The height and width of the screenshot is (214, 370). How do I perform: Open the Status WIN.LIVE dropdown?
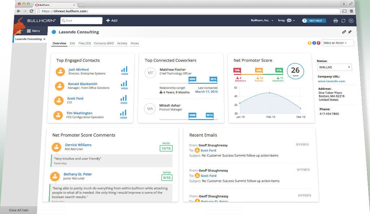pos(334,67)
